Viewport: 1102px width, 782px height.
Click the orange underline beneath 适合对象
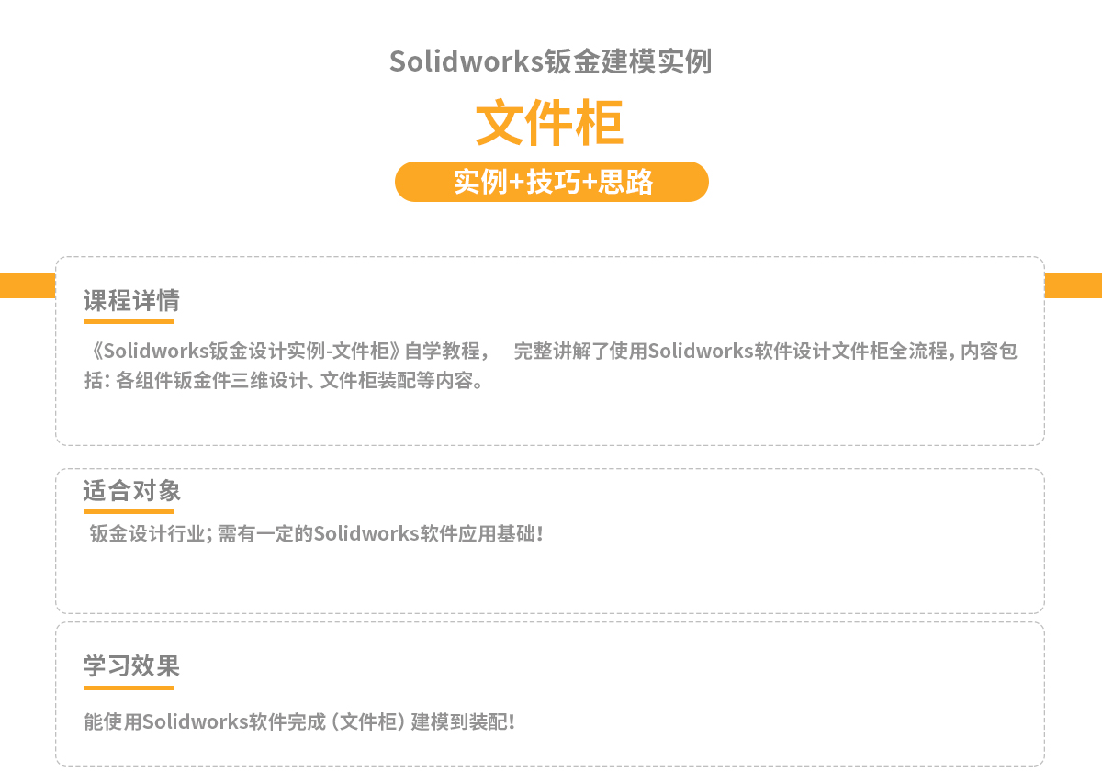(x=129, y=511)
